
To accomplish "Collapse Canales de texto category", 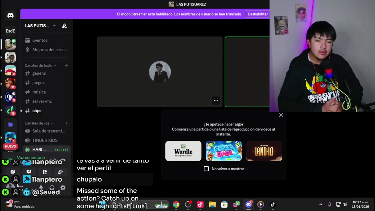I will [40, 65].
